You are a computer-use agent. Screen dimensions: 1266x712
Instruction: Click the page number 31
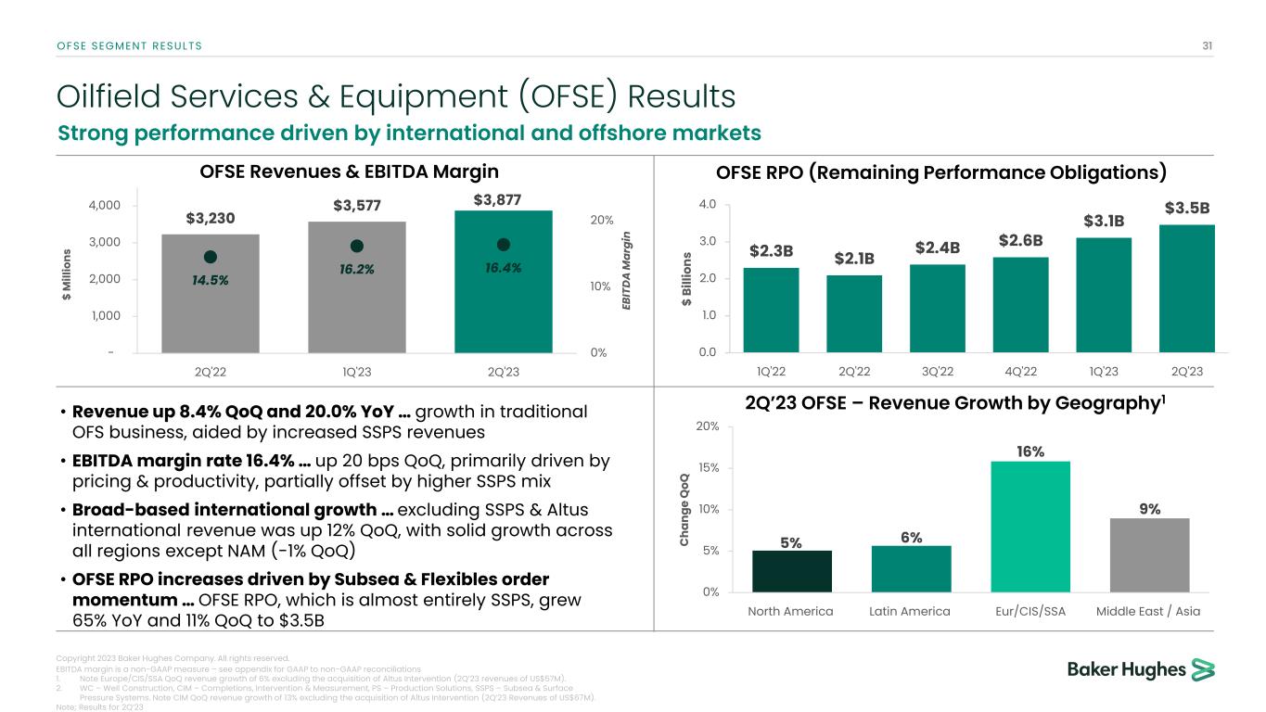click(x=1208, y=45)
